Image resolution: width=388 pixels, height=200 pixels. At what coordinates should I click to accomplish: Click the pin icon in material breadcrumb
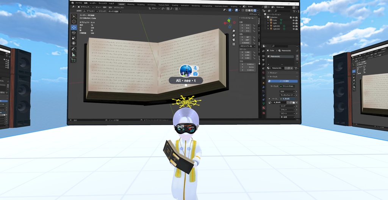[x=297, y=51]
